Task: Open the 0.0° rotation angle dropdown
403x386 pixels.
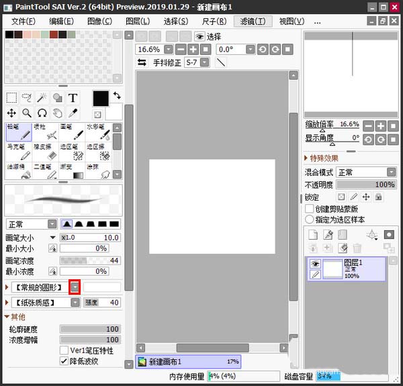Action: (250, 49)
